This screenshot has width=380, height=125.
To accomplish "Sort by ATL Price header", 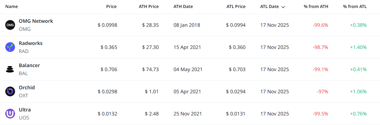I will 235,6.
